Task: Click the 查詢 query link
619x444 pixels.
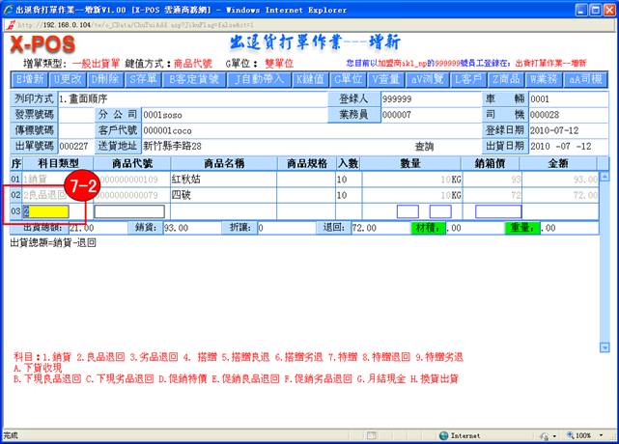Action: point(425,146)
